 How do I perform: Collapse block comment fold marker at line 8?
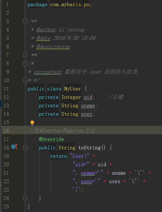point(25,63)
